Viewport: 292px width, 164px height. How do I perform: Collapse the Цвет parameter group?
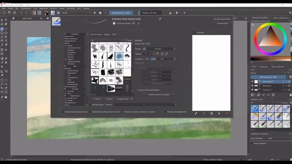[x=65, y=66]
